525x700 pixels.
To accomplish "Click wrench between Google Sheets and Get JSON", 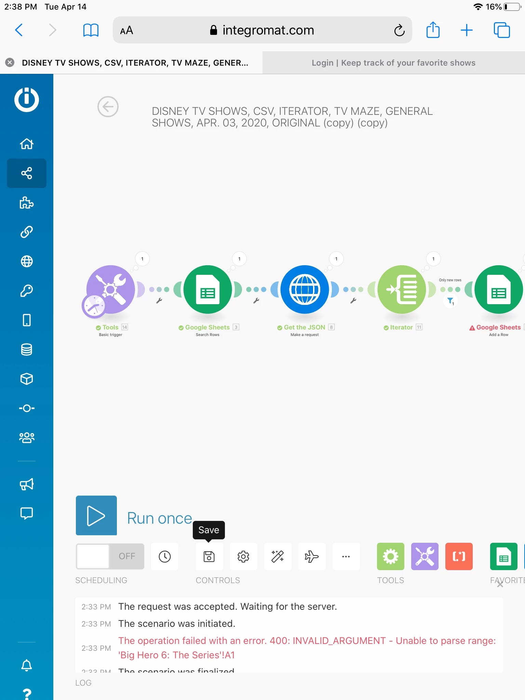I will click(256, 301).
